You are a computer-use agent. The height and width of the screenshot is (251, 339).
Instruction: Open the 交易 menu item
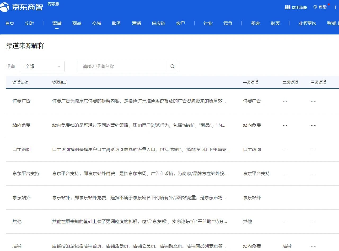97,23
